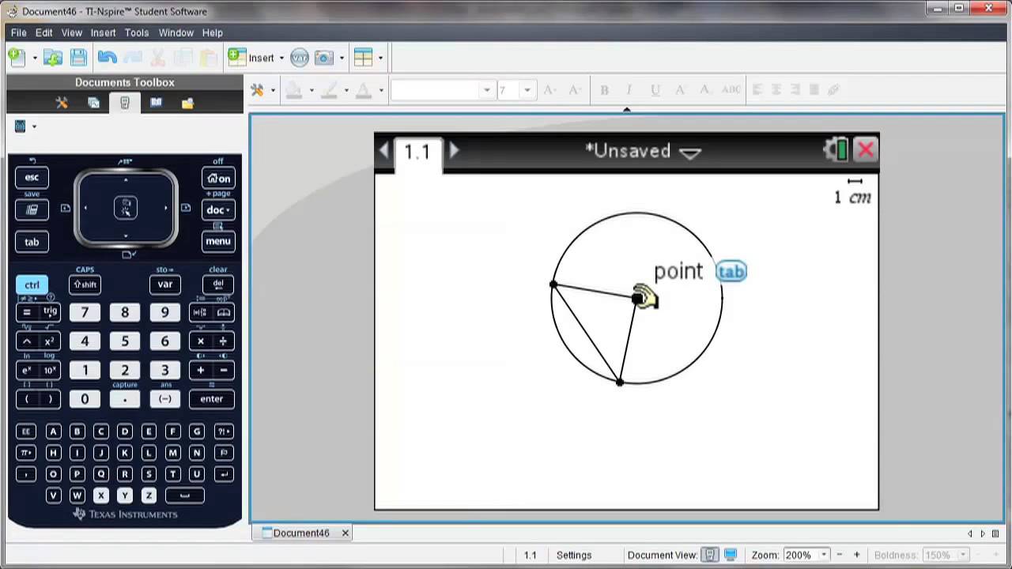Undo the last action
The height and width of the screenshot is (569, 1012).
(x=107, y=57)
